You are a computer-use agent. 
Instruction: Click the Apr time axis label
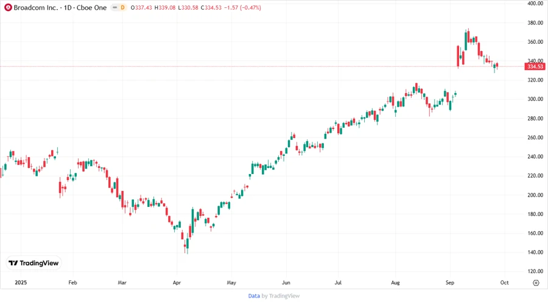tap(177, 282)
